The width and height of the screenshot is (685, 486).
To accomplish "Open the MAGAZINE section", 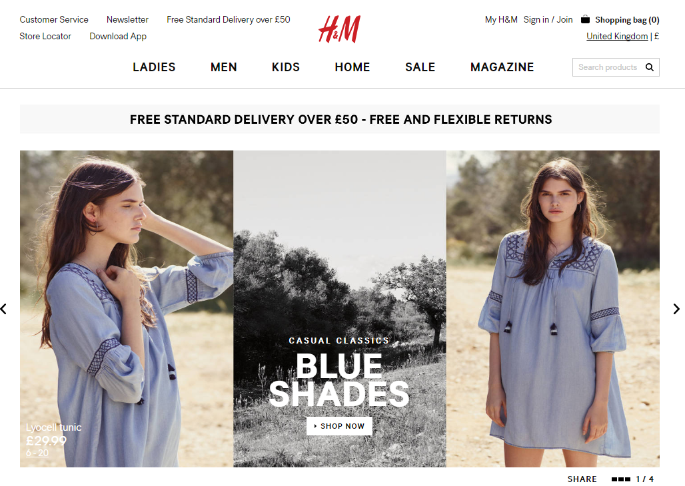I will [x=502, y=67].
